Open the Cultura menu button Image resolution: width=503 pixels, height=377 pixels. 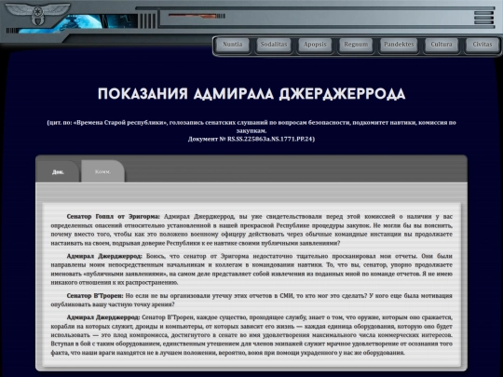[x=442, y=45]
